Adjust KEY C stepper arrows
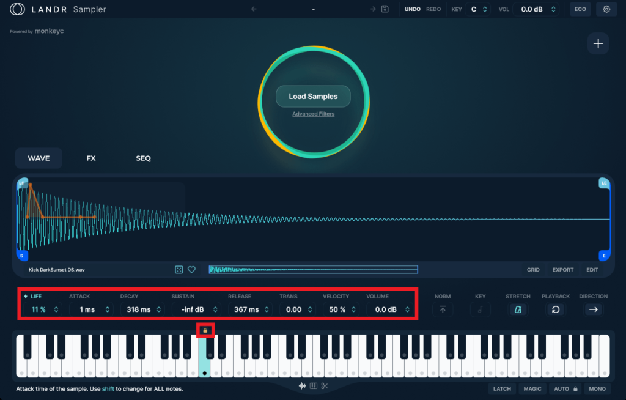 pyautogui.click(x=485, y=9)
